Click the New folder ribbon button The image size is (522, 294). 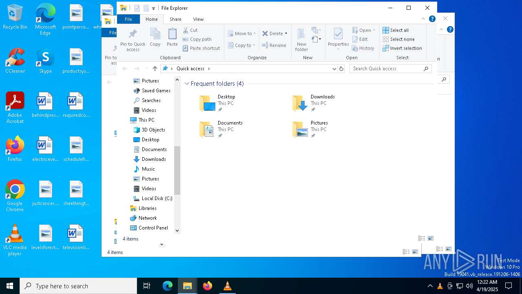point(301,40)
